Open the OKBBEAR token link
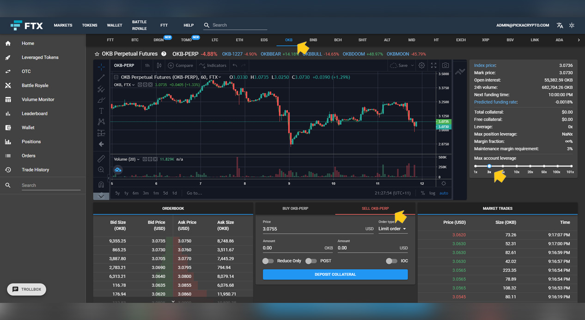The height and width of the screenshot is (320, 585). 272,54
